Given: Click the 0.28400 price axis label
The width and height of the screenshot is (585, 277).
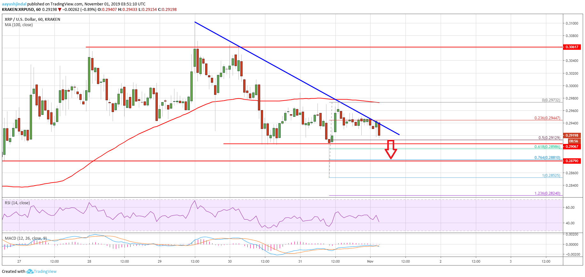Looking at the screenshot, I should pos(572,185).
